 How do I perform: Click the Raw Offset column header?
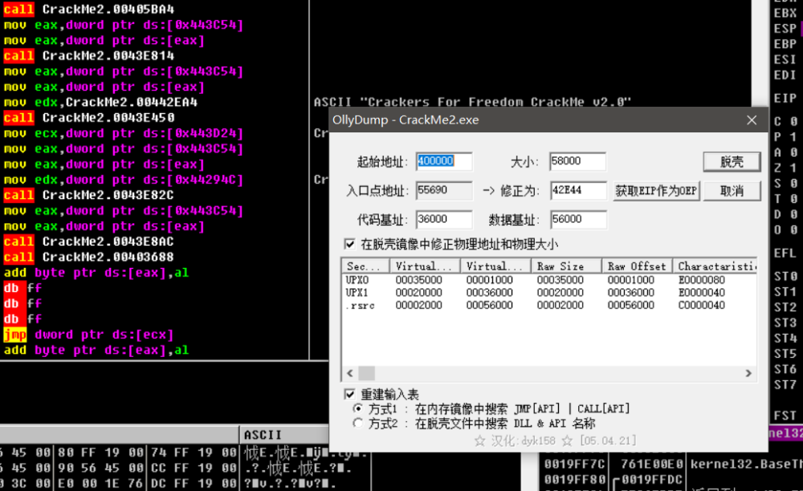point(637,266)
